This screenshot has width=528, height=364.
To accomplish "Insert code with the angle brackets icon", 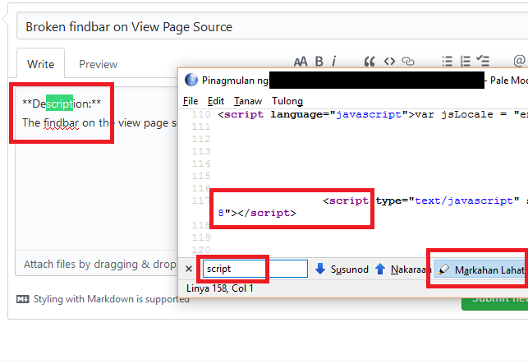I will [x=389, y=62].
